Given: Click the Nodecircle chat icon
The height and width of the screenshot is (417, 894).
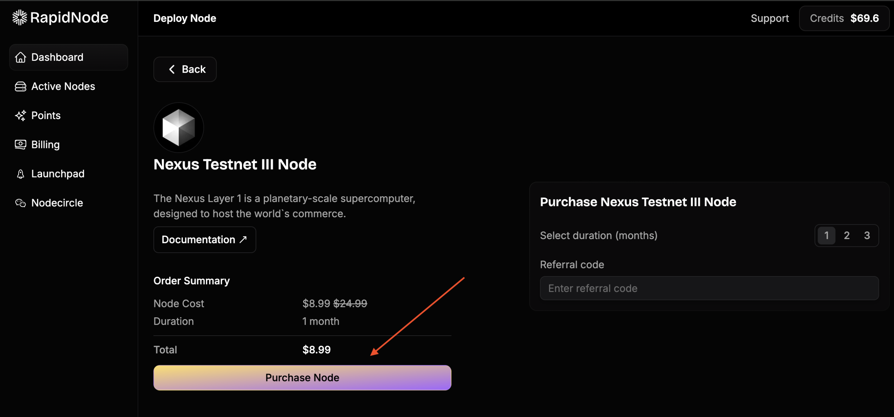Looking at the screenshot, I should click(21, 203).
